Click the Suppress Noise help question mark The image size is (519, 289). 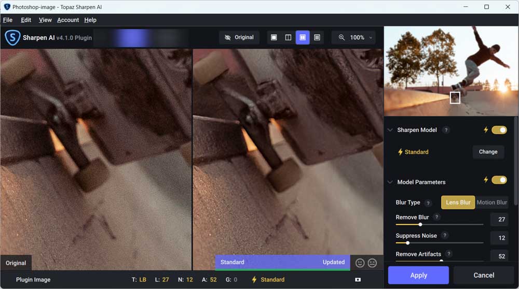(445, 236)
